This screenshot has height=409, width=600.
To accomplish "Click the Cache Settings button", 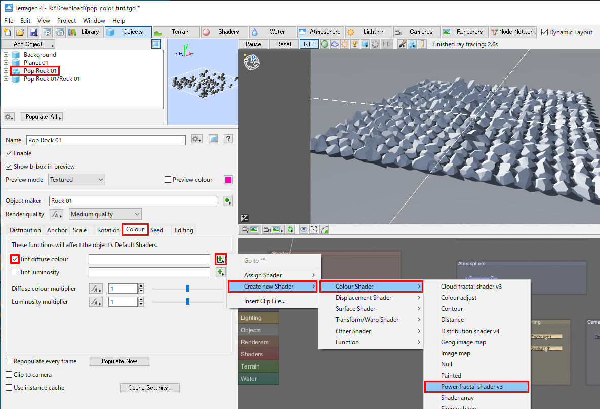I will (150, 388).
